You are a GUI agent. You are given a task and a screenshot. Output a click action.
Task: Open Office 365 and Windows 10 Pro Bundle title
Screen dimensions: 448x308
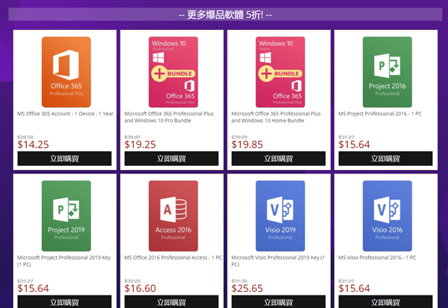(169, 117)
